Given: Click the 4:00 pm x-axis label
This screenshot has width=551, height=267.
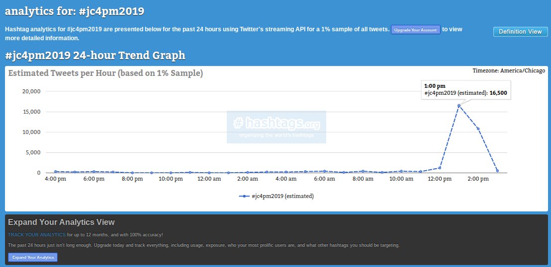Looking at the screenshot, I should coord(56,179).
